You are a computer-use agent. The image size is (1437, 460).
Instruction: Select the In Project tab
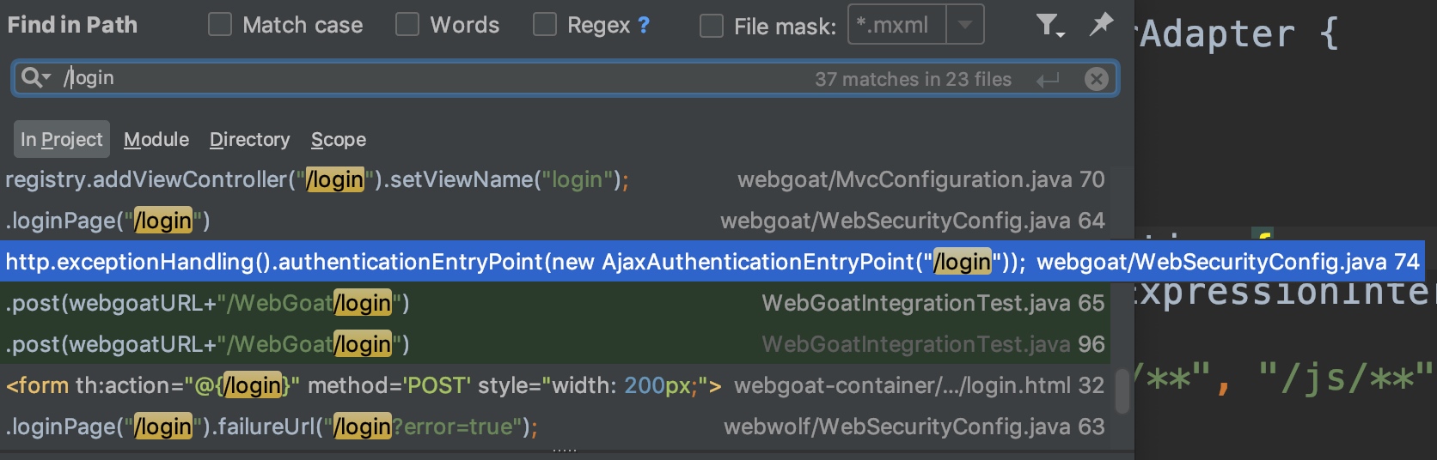(x=61, y=139)
